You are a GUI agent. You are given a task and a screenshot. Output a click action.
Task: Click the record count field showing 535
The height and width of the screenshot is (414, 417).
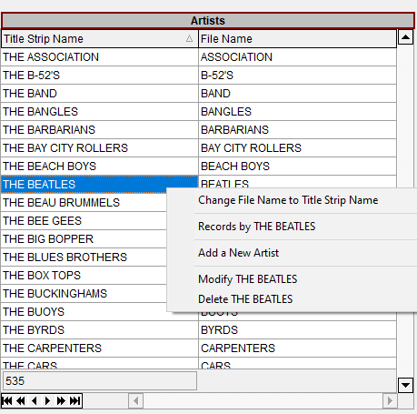point(100,381)
